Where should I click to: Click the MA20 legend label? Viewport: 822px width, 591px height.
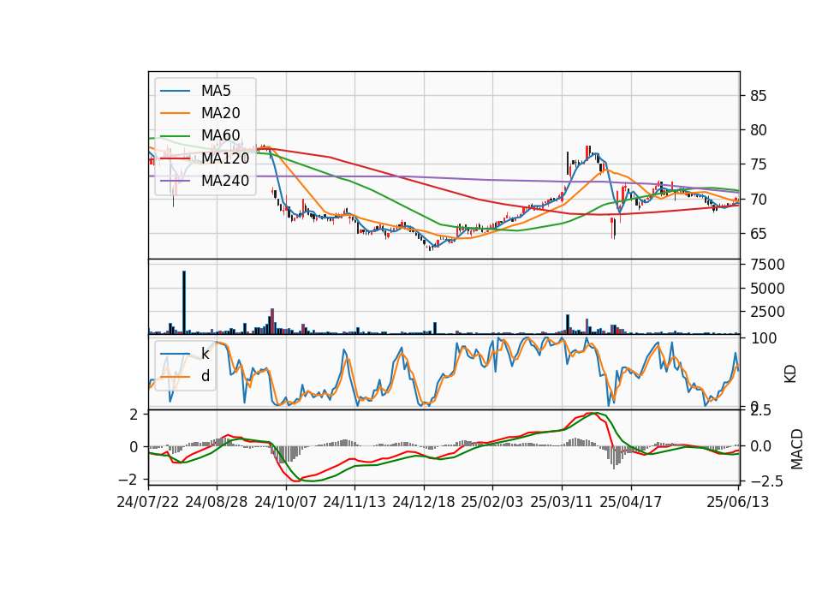(x=220, y=113)
